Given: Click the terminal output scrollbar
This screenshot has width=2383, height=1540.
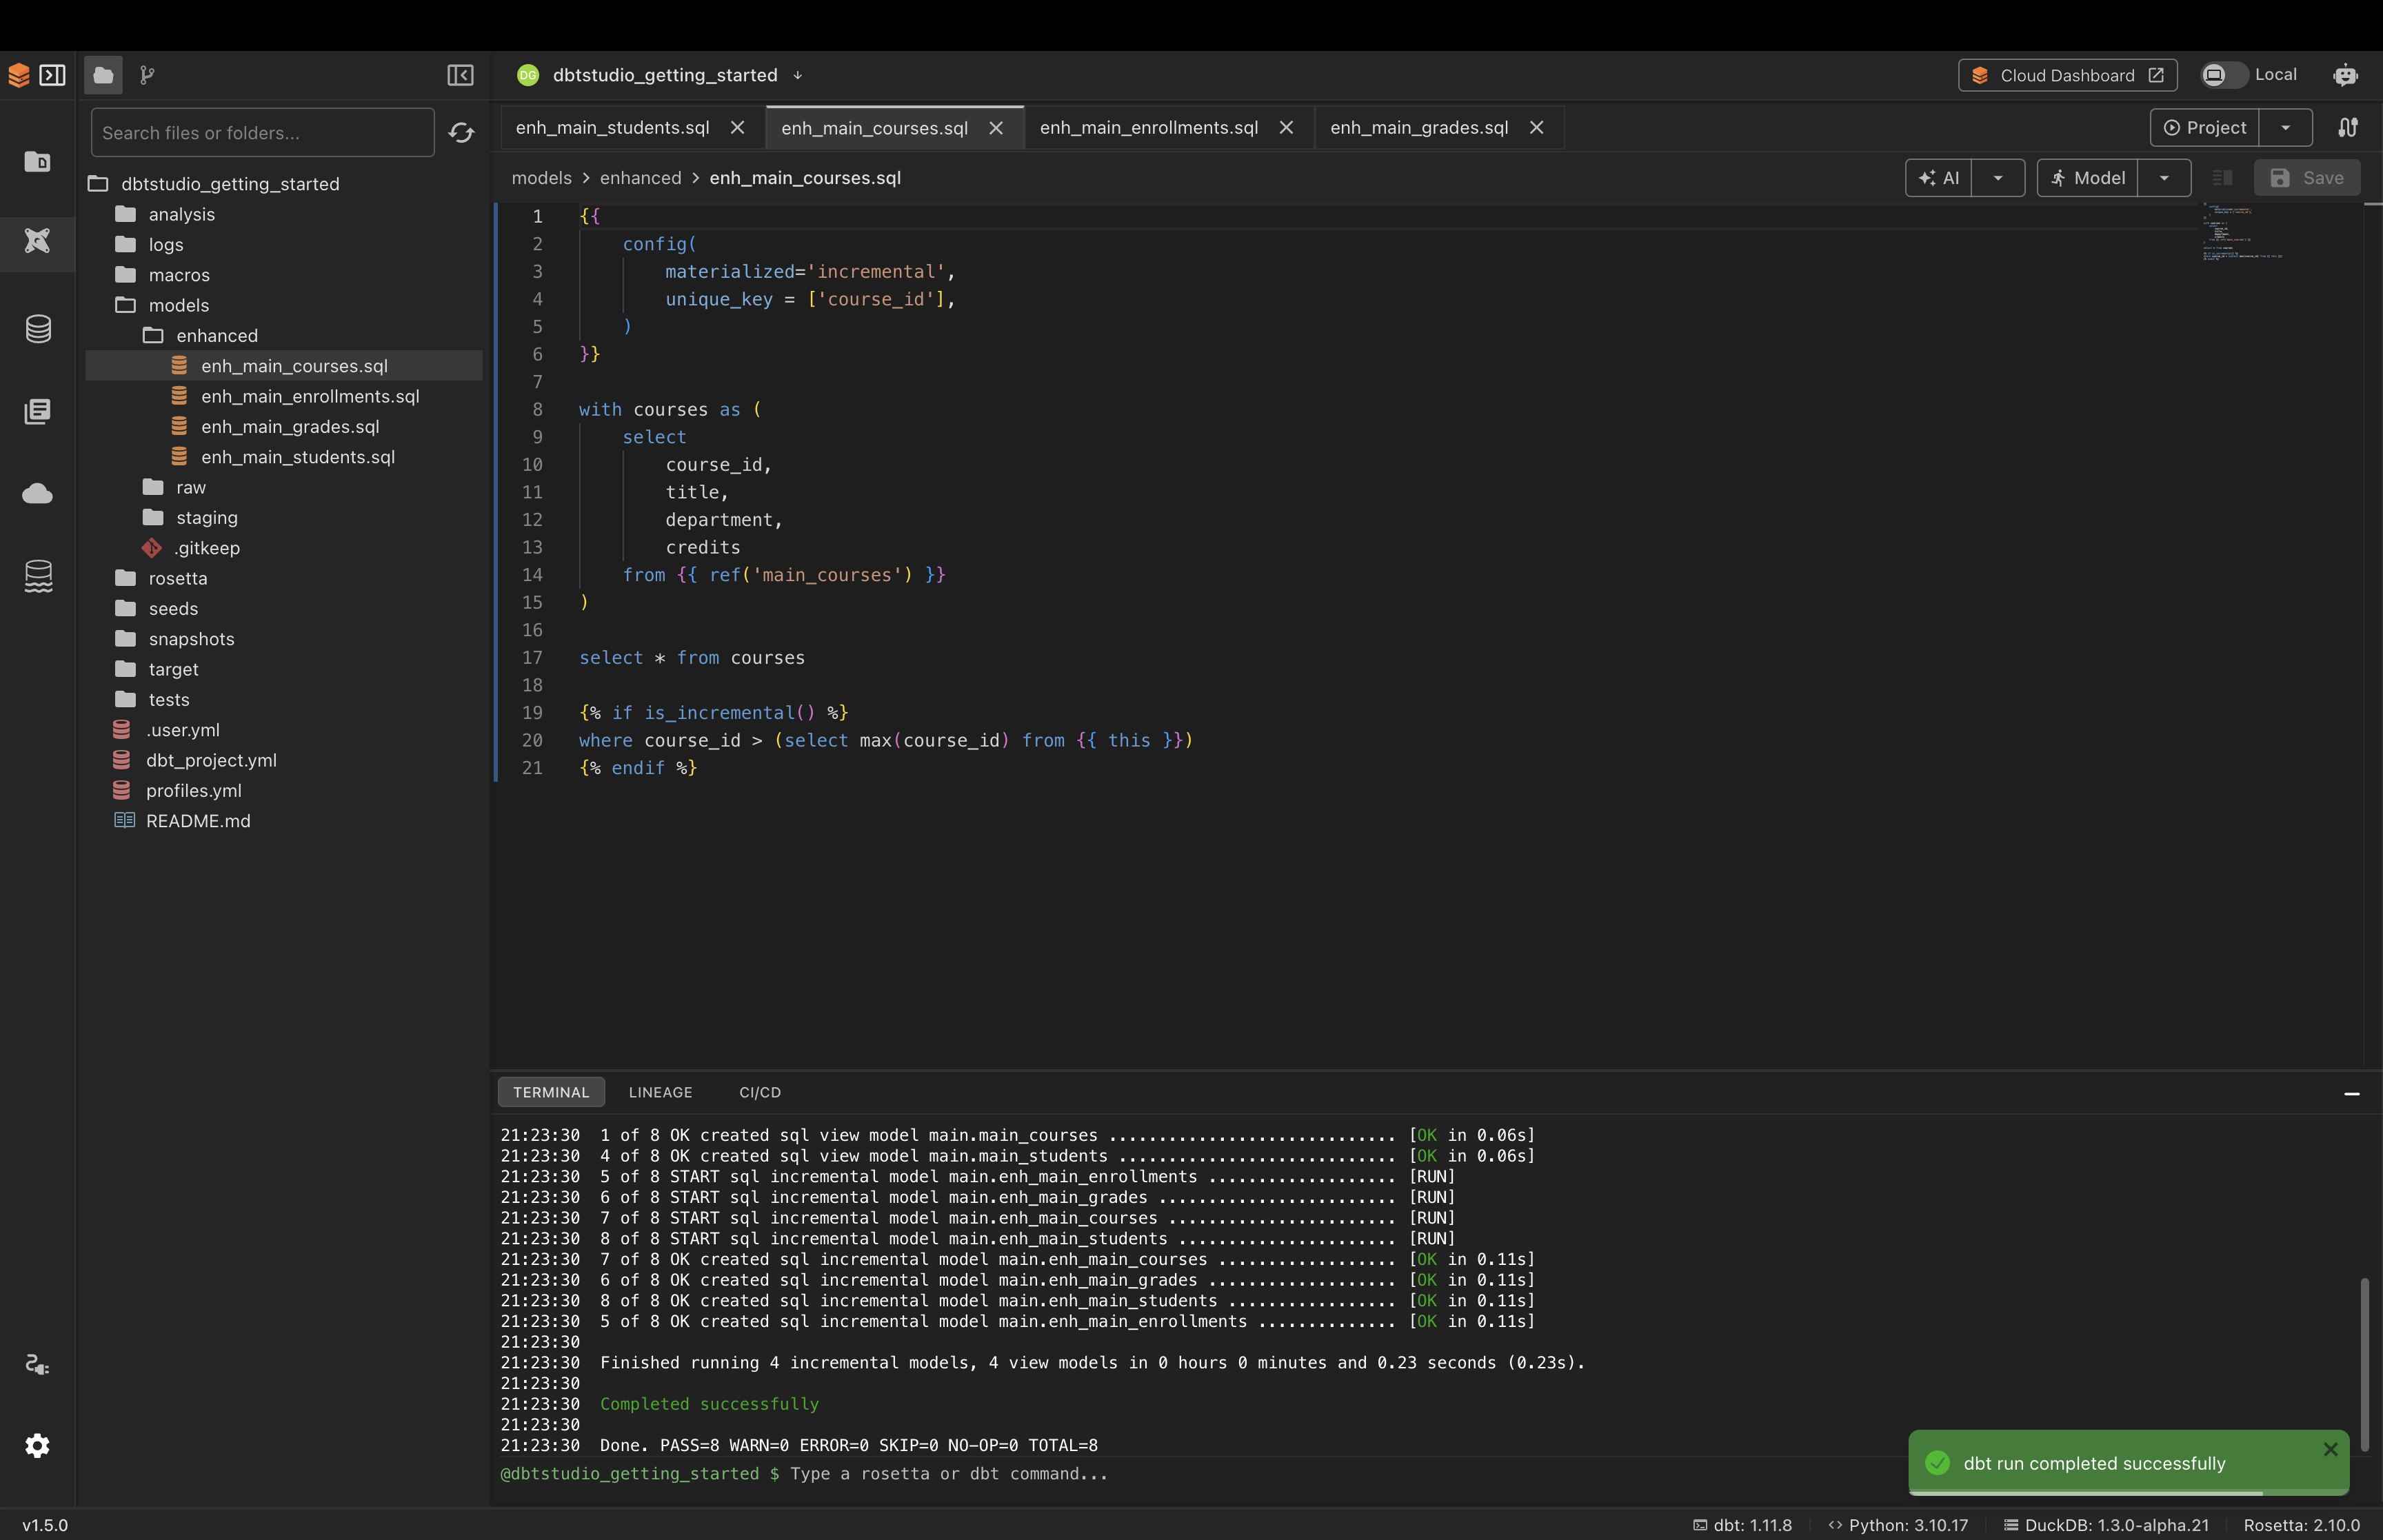Looking at the screenshot, I should (2364, 1364).
